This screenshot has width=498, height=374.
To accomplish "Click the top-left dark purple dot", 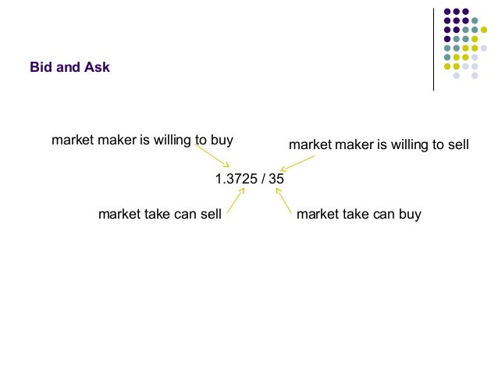I will [x=447, y=12].
